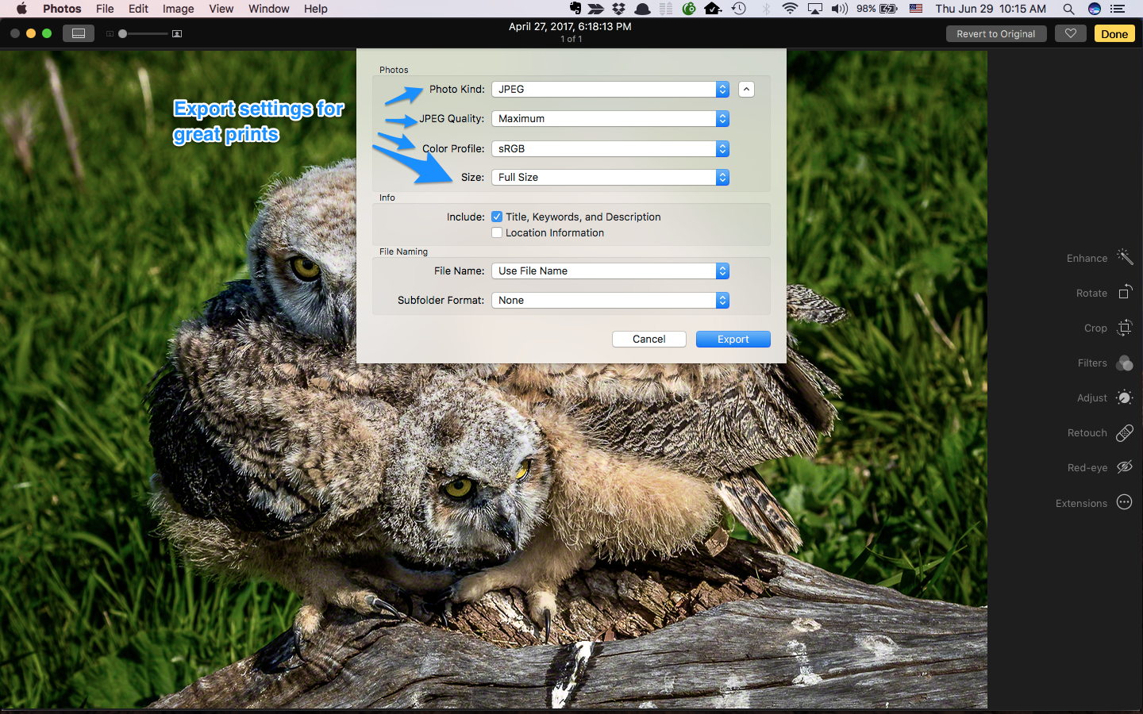Screen dimensions: 1143x714
Task: Open the Rotate tool
Action: [1123, 292]
